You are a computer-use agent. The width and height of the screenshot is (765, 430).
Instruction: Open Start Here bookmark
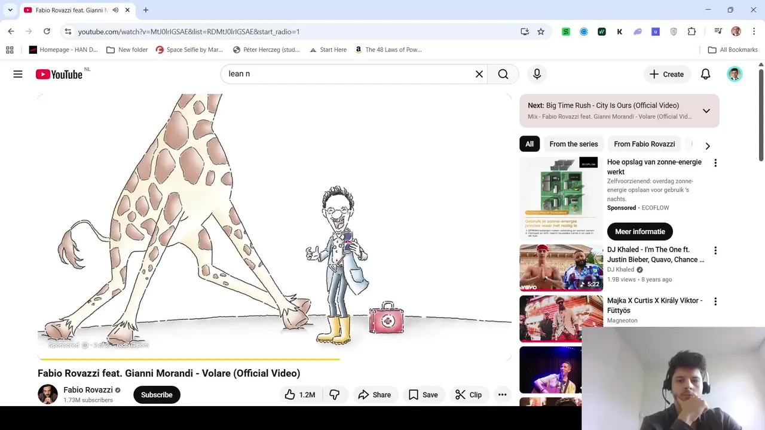328,50
